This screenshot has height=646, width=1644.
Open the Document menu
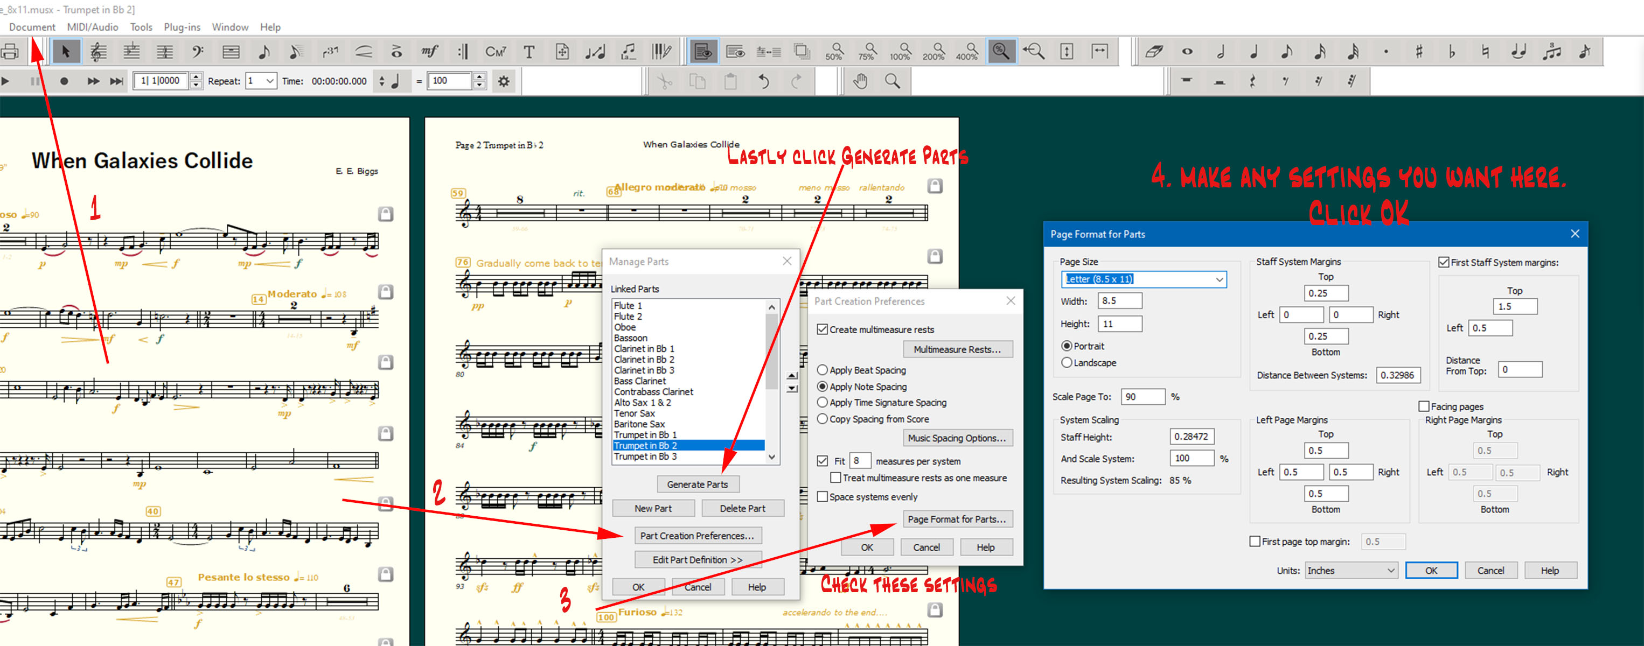point(32,27)
